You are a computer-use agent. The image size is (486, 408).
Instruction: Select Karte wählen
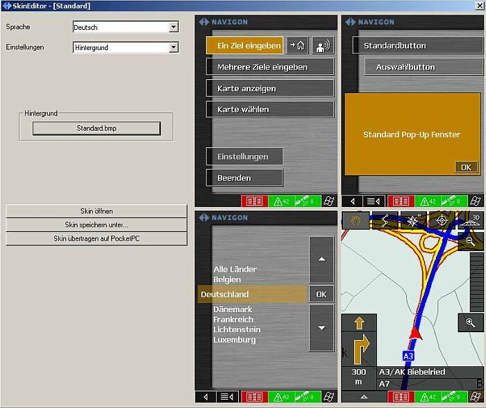(x=270, y=109)
